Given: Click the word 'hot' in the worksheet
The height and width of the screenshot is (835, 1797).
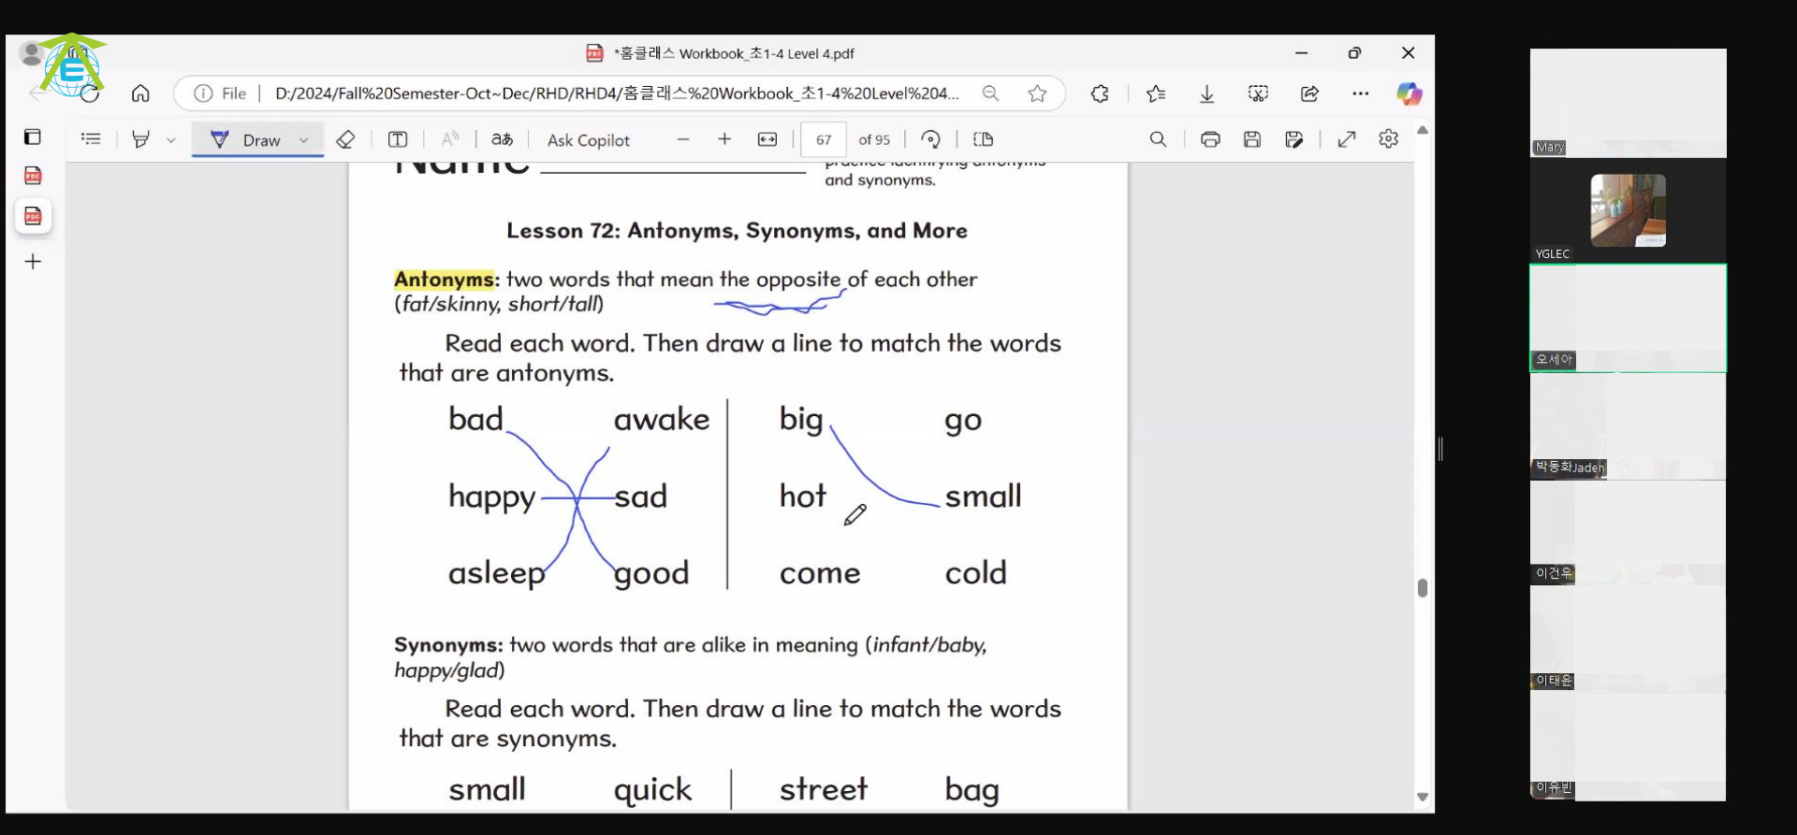Looking at the screenshot, I should [x=803, y=496].
